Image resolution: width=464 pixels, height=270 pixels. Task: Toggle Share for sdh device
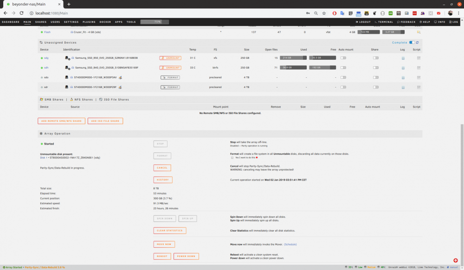pos(376,68)
